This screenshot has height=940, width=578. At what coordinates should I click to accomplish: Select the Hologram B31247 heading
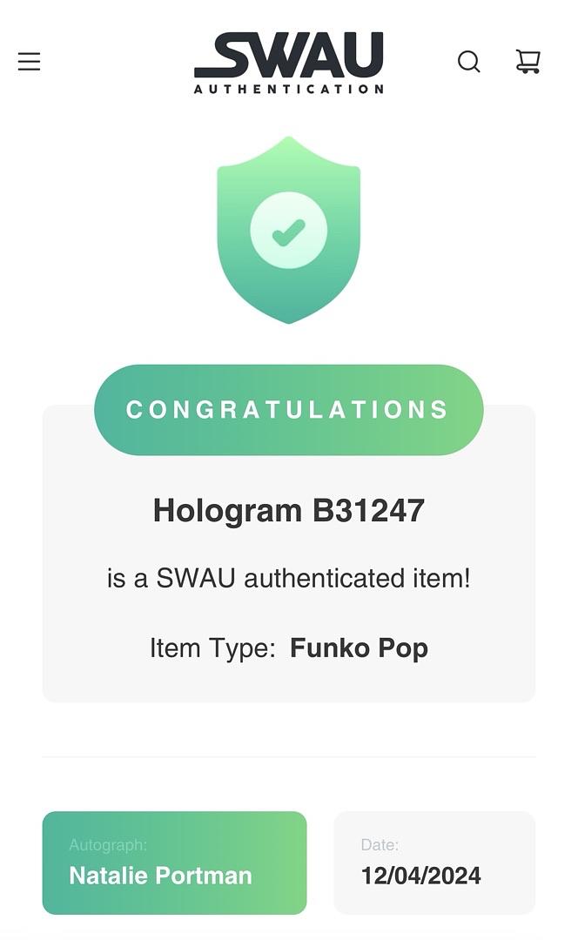[x=288, y=511]
